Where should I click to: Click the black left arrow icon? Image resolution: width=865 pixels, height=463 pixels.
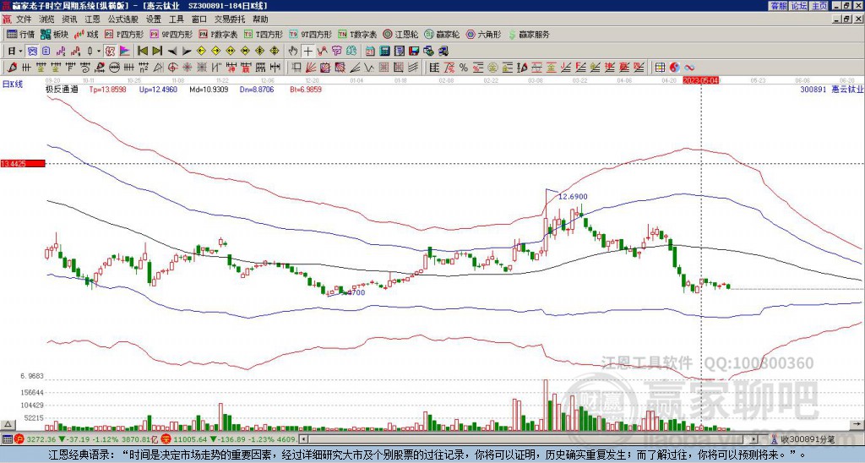[172, 52]
